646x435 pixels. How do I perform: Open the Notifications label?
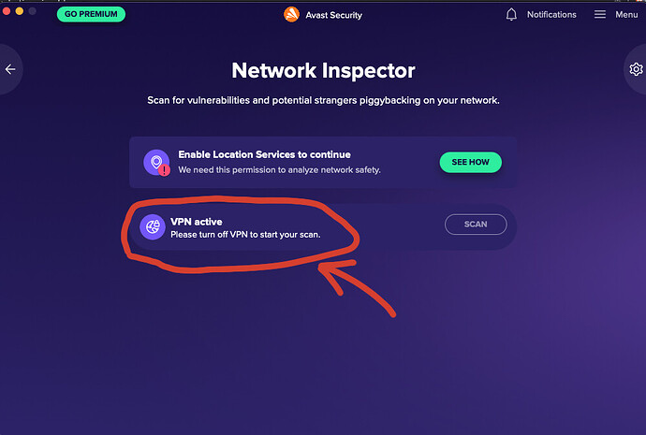[x=551, y=14]
